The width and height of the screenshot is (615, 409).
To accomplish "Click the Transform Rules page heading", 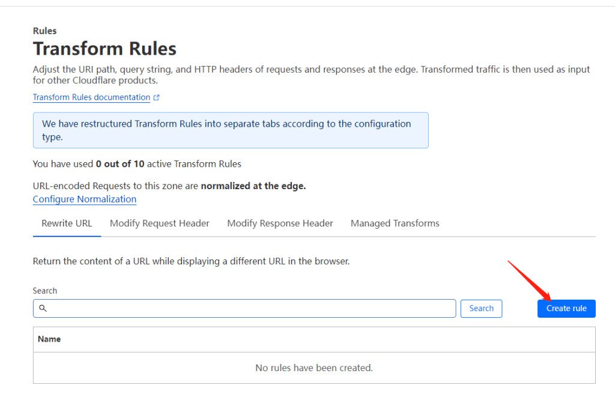I will (x=105, y=49).
